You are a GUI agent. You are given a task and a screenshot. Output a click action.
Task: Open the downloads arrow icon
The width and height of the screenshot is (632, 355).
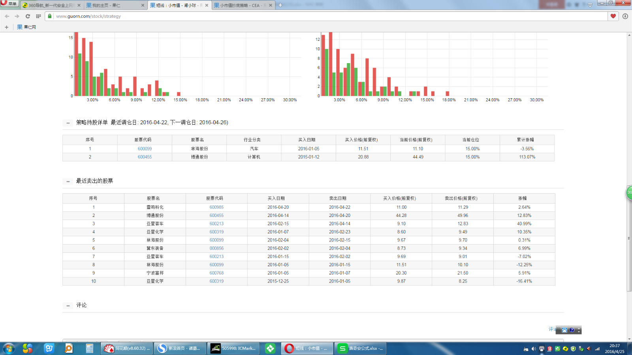625,16
